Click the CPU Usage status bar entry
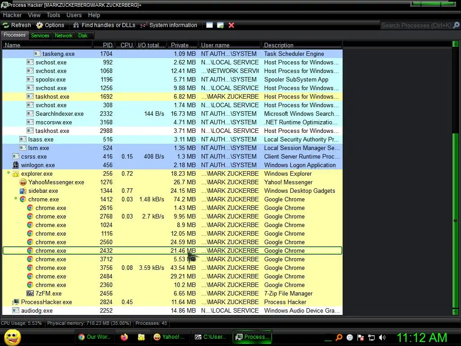This screenshot has height=346, width=461. tap(21, 323)
